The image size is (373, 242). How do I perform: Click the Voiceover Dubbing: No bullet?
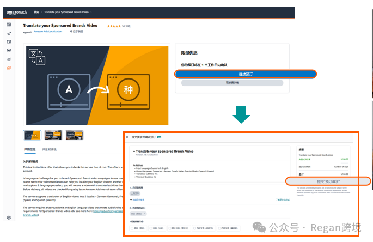146,177
